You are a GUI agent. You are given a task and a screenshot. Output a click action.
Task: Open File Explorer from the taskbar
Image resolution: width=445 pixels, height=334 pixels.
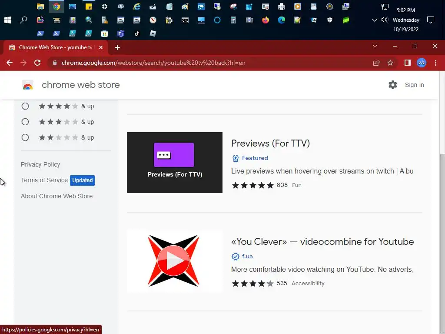point(40,7)
